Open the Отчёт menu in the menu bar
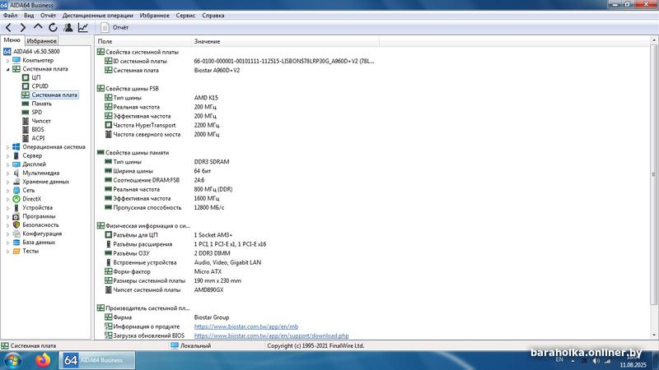 (48, 16)
